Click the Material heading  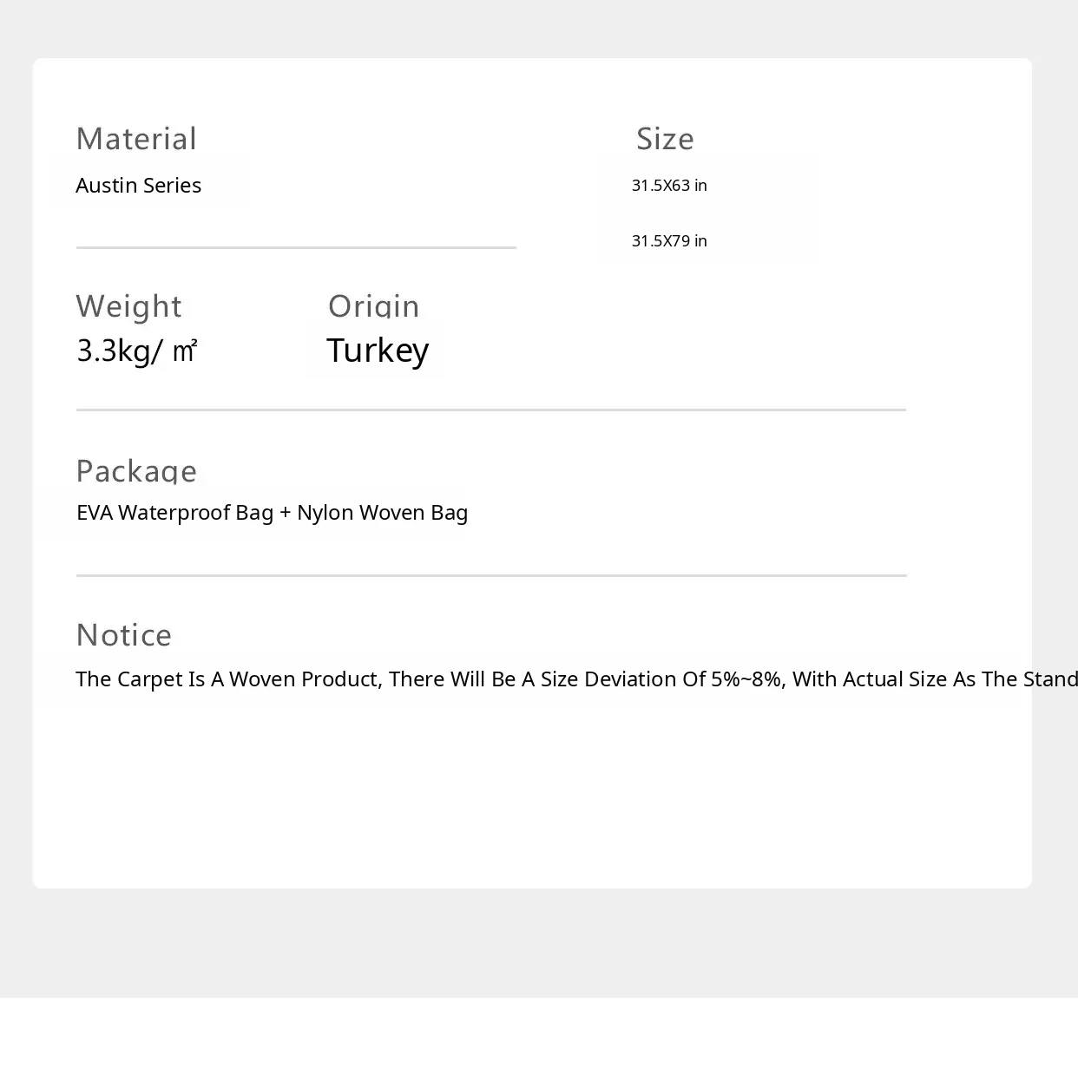point(136,139)
